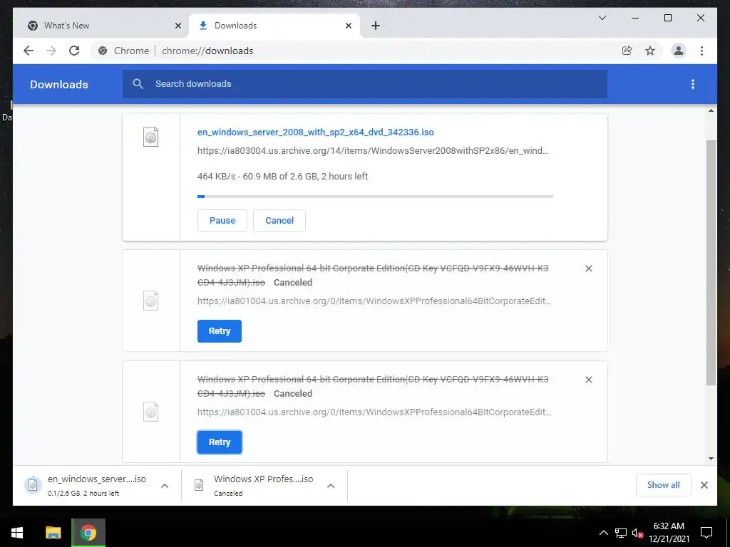Retry the first canceled Windows XP download
730x547 pixels.
[220, 331]
